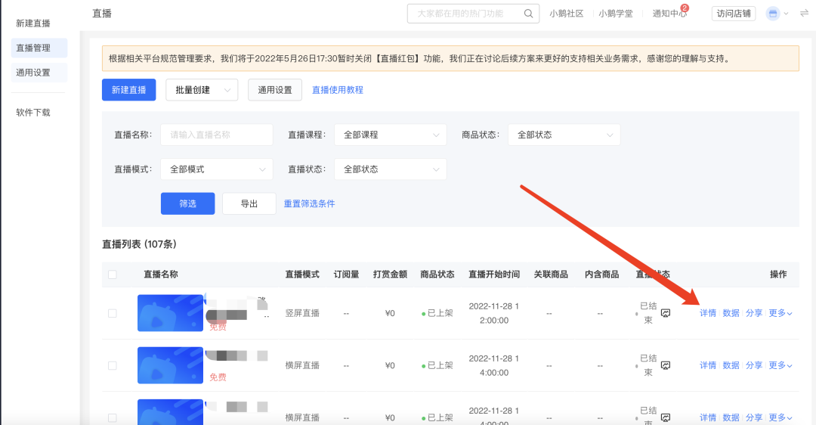Toggle the select-all checkbox in table header
Viewport: 816px width, 425px height.
click(113, 275)
